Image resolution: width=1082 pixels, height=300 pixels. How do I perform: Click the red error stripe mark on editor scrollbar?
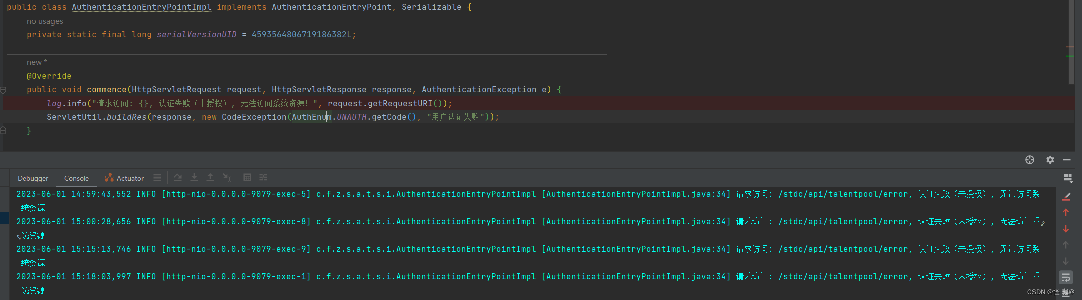[x=1070, y=47]
